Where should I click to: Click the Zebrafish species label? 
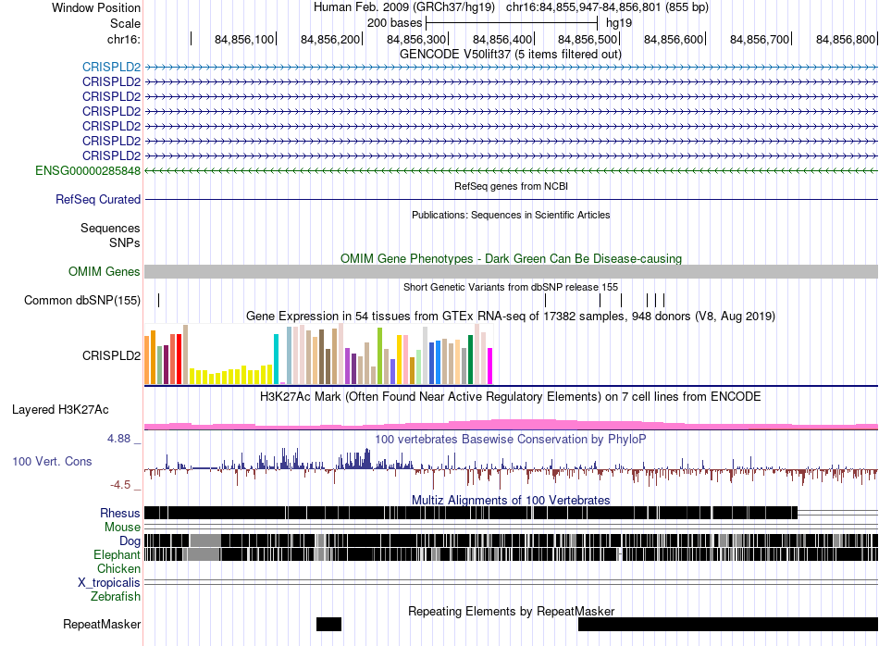116,597
